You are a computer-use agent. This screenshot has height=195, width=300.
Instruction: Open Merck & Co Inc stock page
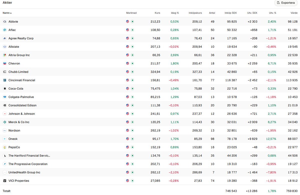click(x=19, y=122)
